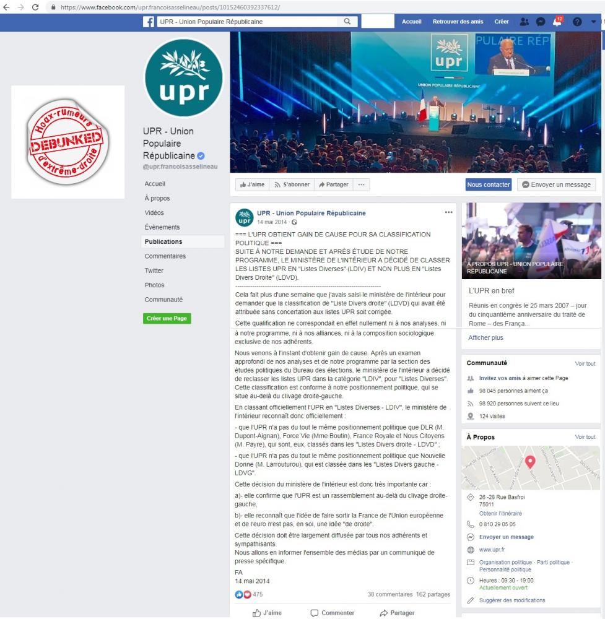Open the Photos sidebar tab

click(154, 285)
